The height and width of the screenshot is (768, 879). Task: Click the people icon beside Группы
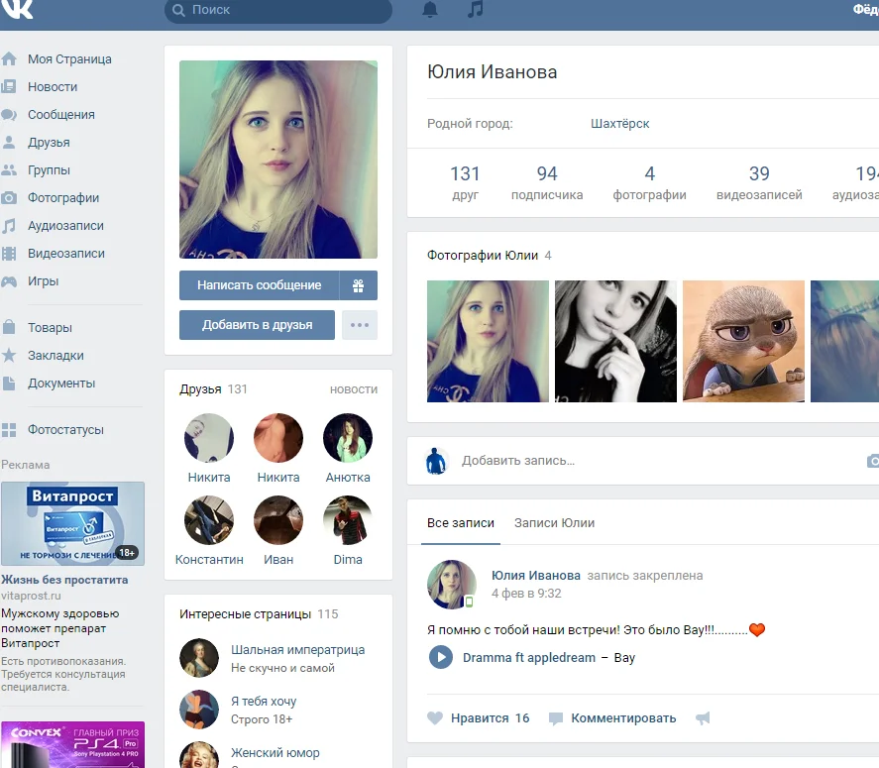coord(9,169)
